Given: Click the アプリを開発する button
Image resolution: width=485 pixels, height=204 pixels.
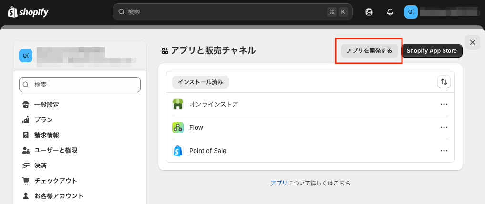Looking at the screenshot, I should [x=369, y=51].
